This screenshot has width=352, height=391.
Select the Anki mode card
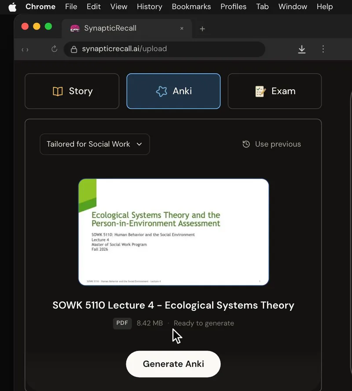[x=173, y=91]
